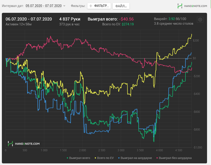
Task: Click yellow dot next to Всего по EV
Action: pyautogui.click(x=96, y=158)
